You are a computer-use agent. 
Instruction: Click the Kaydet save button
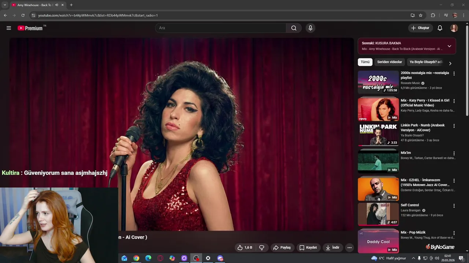pyautogui.click(x=308, y=248)
